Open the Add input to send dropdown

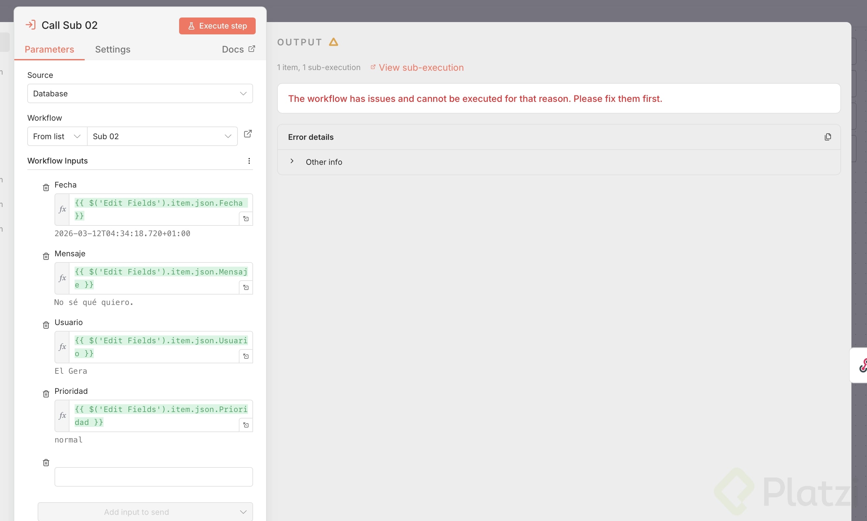tap(145, 512)
